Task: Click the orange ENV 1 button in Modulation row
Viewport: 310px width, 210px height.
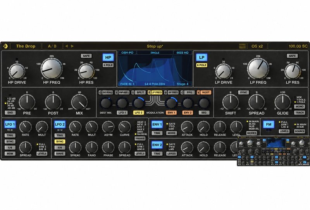Action: pyautogui.click(x=171, y=113)
